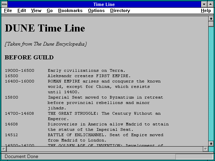The image size is (215, 161).
Task: Click 'Imperial Seat moved to Byzantium' line
Action: [105, 98]
